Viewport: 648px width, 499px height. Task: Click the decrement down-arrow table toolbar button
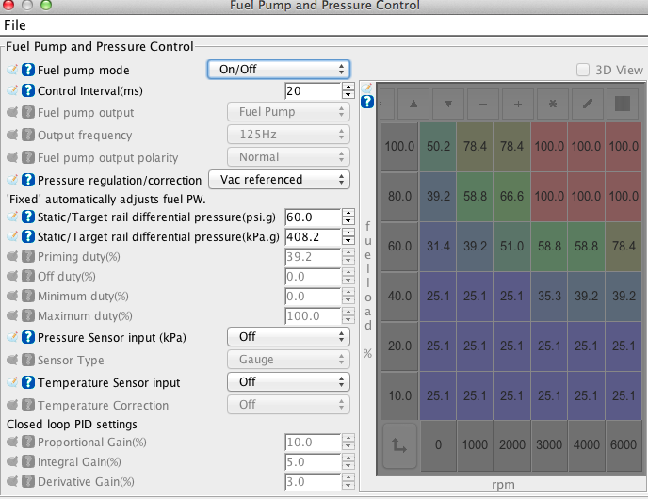click(449, 103)
